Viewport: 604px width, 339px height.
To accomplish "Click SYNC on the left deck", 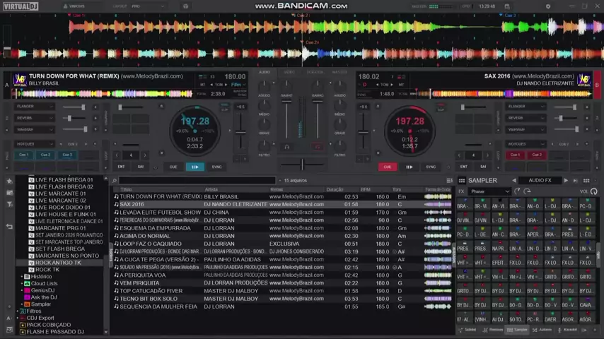I will coord(216,167).
